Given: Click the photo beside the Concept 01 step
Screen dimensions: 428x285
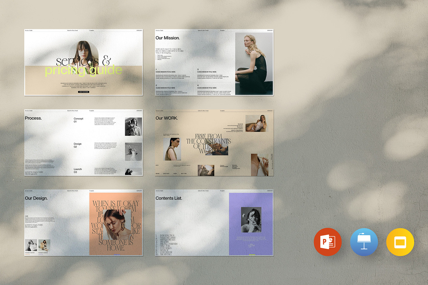Looking at the screenshot, I should point(133,127).
